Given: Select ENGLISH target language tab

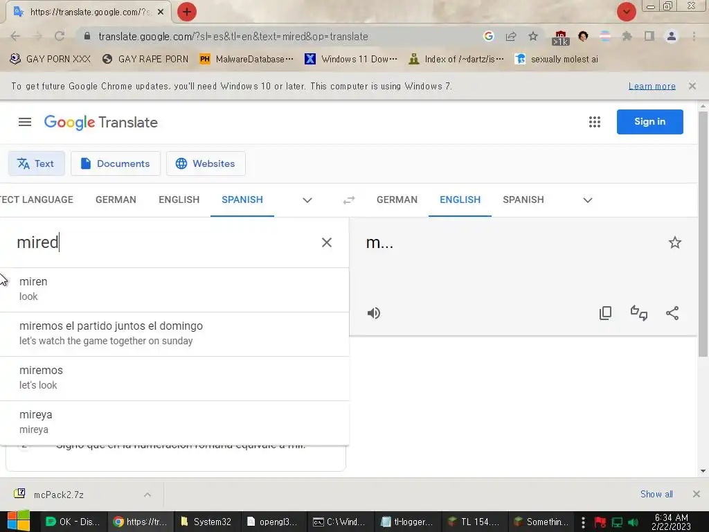Looking at the screenshot, I should (460, 199).
